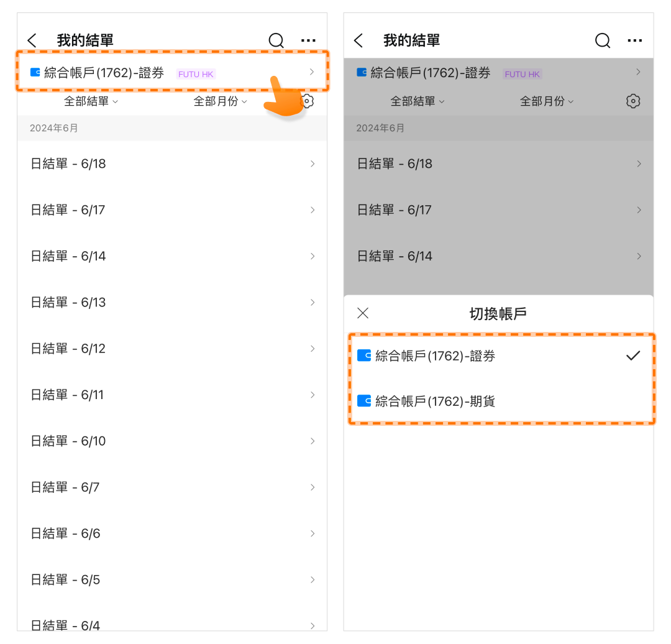Screen dimensions: 671x644
Task: Close the 切換帳戶 sheet with the X
Action: [363, 313]
